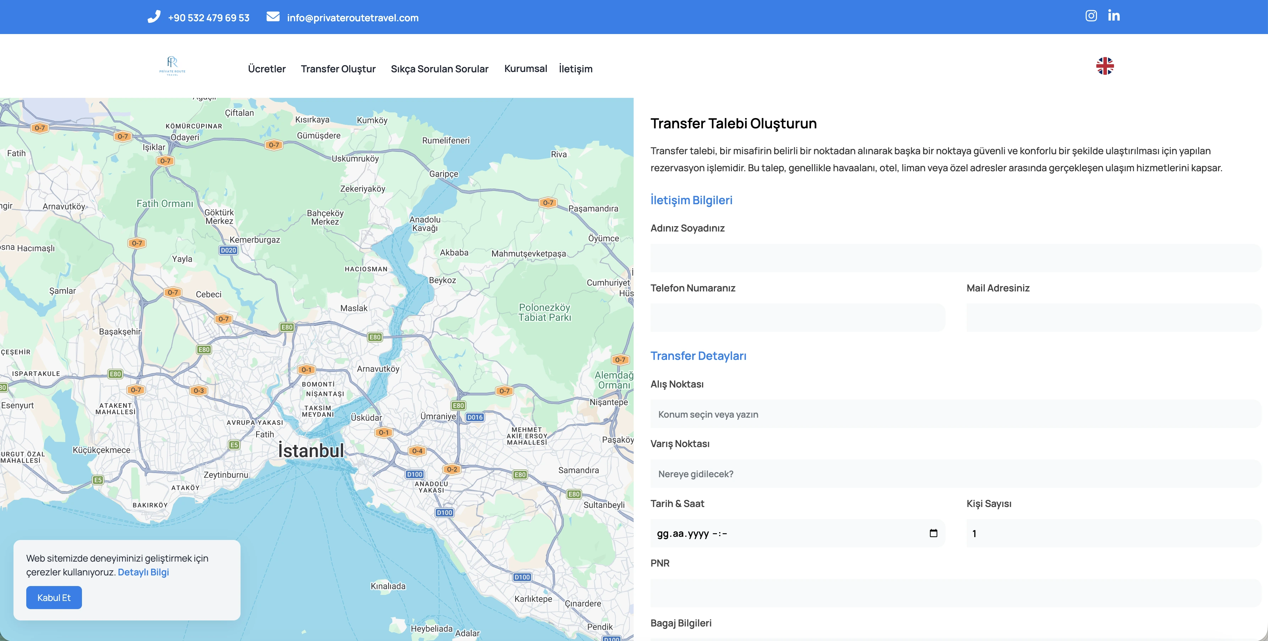
Task: Click the Alış Noktası location field
Action: coord(955,414)
